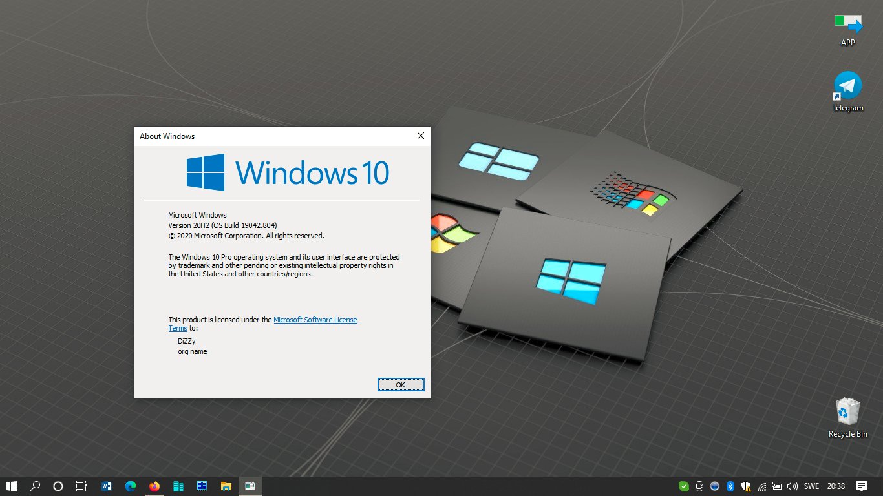Open File Explorer from the taskbar
This screenshot has height=496, width=883.
click(x=226, y=486)
